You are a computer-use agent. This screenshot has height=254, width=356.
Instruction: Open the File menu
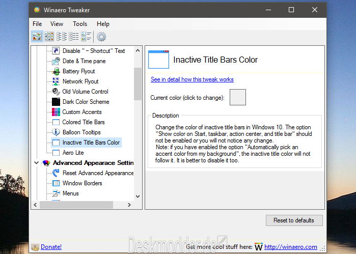(37, 24)
